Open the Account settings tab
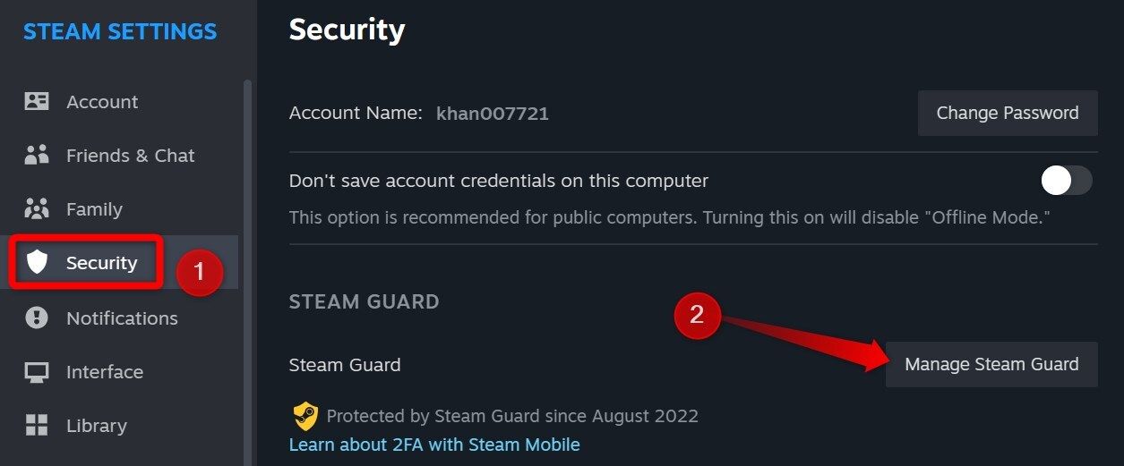The height and width of the screenshot is (466, 1124). (x=102, y=102)
